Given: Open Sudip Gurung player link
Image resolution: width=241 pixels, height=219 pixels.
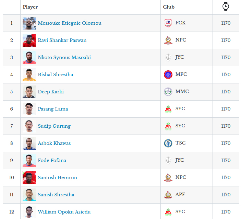Looking at the screenshot, I should 54,126.
